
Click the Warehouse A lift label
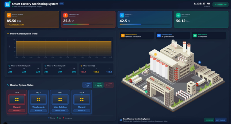(x=38, y=107)
